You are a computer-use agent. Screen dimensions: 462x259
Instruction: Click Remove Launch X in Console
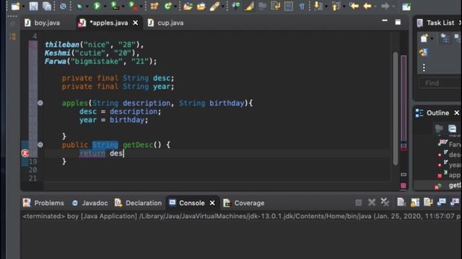[372, 202]
